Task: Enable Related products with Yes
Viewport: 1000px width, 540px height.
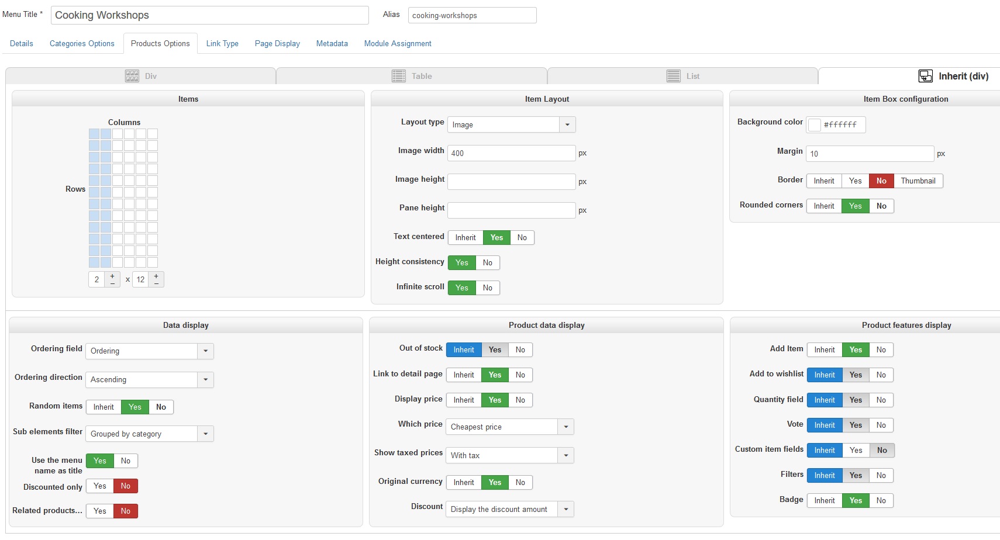Action: [x=100, y=511]
